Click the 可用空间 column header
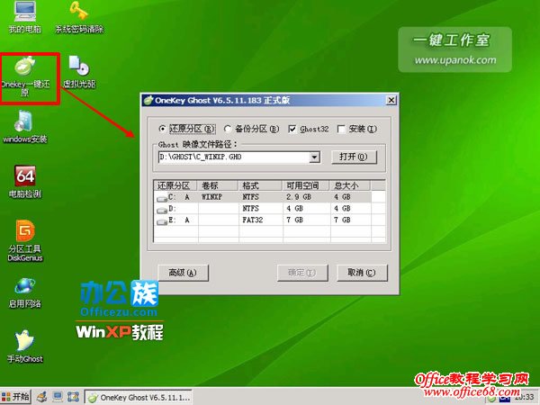 point(306,185)
